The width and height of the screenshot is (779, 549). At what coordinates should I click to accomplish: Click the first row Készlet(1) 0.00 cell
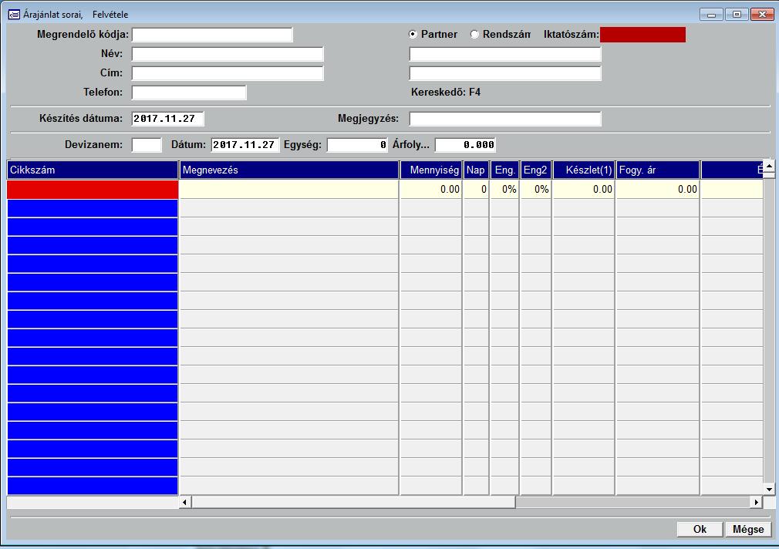[x=584, y=189]
